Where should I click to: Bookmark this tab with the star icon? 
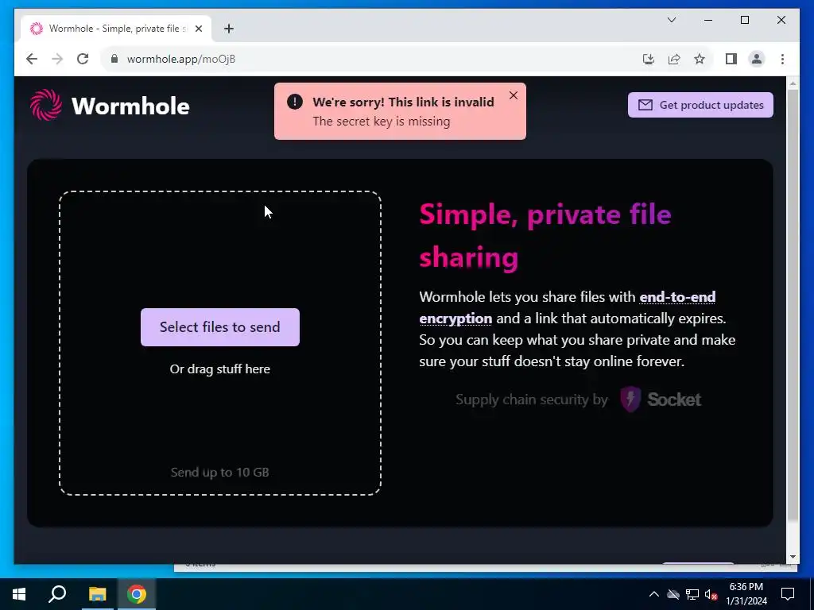click(700, 59)
